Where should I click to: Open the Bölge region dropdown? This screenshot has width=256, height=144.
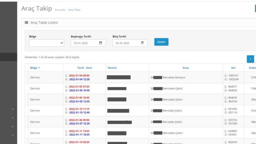[46, 43]
